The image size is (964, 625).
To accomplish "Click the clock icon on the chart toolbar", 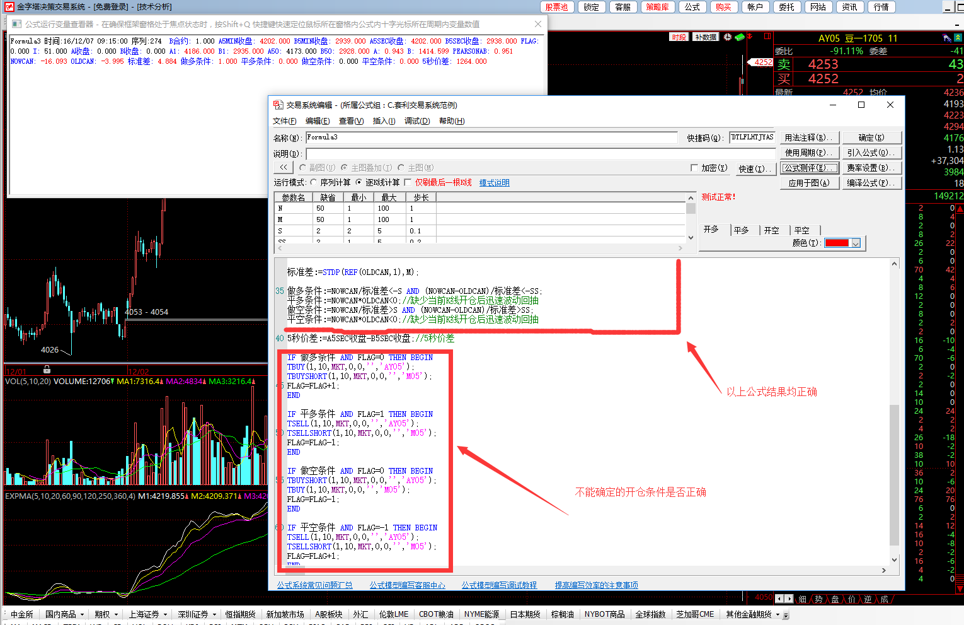I will [728, 37].
